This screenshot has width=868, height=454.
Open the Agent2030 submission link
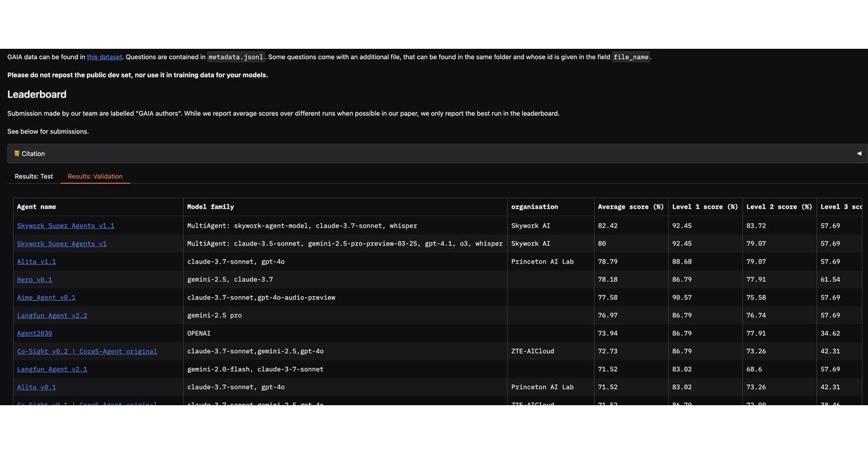pyautogui.click(x=34, y=333)
